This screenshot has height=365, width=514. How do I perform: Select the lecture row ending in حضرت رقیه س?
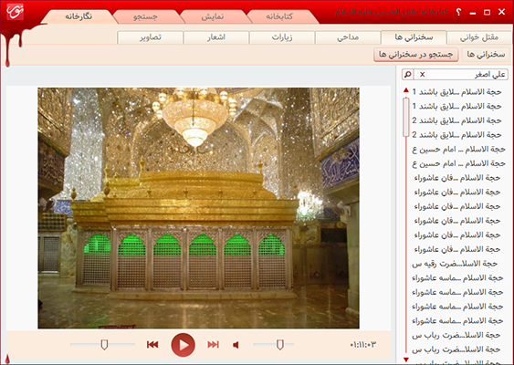click(455, 264)
